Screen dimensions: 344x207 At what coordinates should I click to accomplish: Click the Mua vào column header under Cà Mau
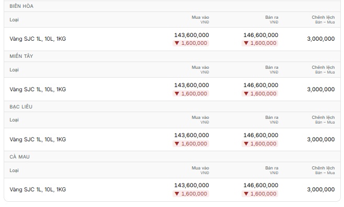[x=200, y=170]
